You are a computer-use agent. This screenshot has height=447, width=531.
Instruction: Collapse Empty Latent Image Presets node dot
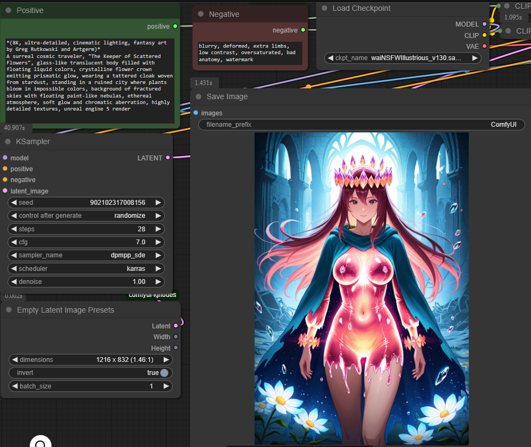[9, 310]
